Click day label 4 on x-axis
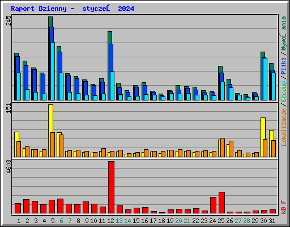The image size is (290, 227). (x=44, y=221)
